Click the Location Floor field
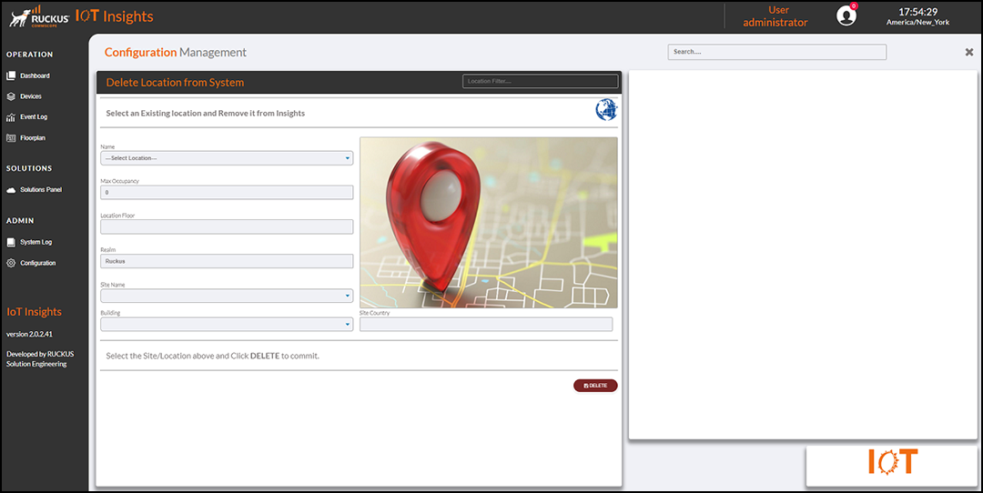The image size is (983, 493). [x=227, y=226]
